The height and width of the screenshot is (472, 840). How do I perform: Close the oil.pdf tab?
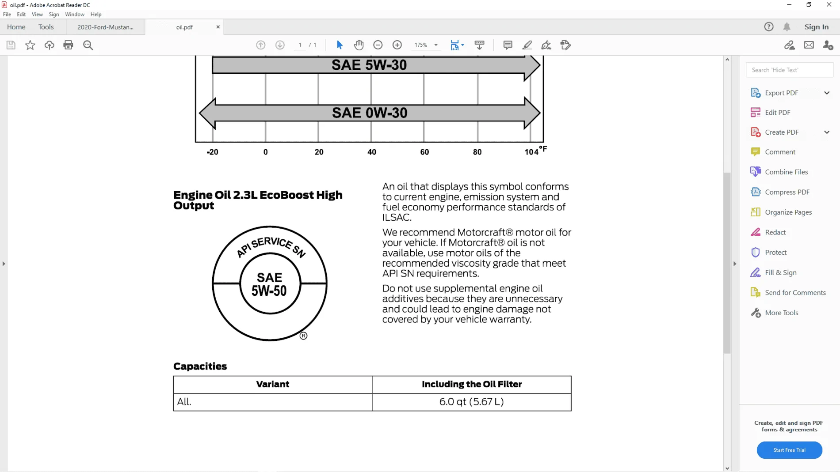(218, 27)
